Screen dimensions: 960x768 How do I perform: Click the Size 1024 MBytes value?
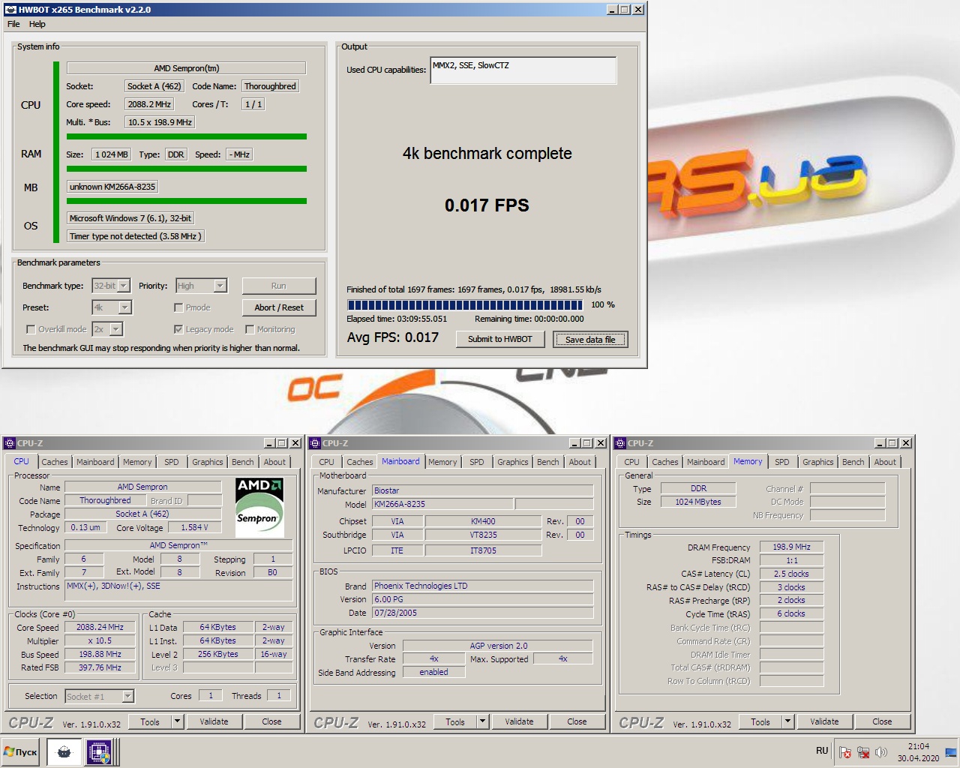[x=698, y=502]
